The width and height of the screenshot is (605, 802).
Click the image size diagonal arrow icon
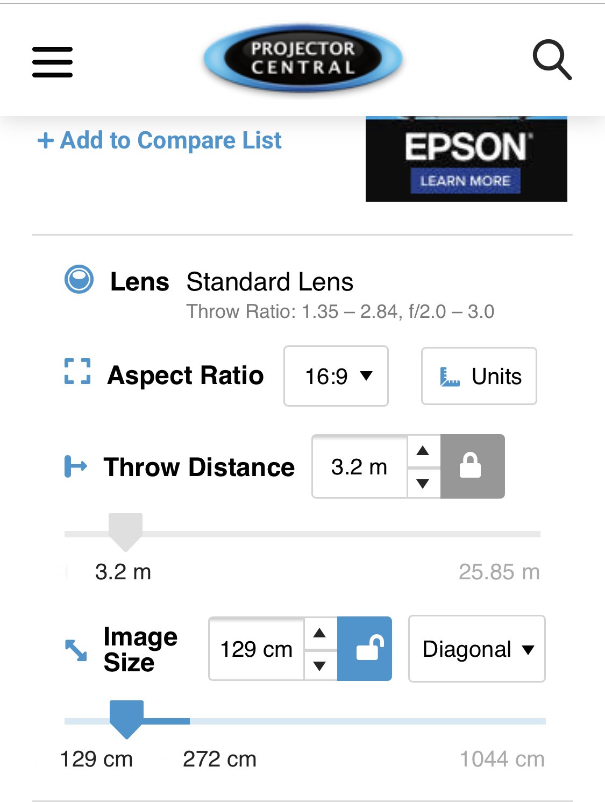pos(76,650)
